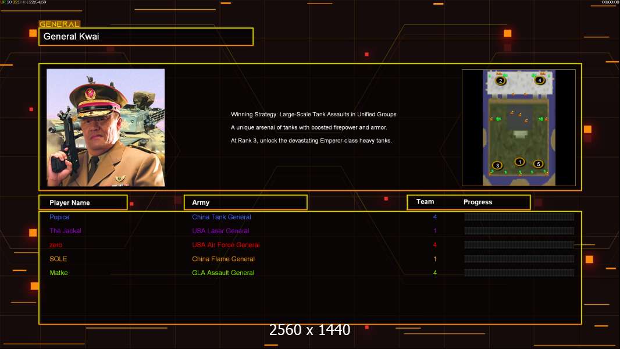Click the General Kwai name field
Image resolution: width=620 pixels, height=349 pixels.
point(146,37)
